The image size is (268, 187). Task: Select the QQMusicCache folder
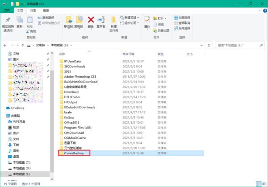coord(75,138)
